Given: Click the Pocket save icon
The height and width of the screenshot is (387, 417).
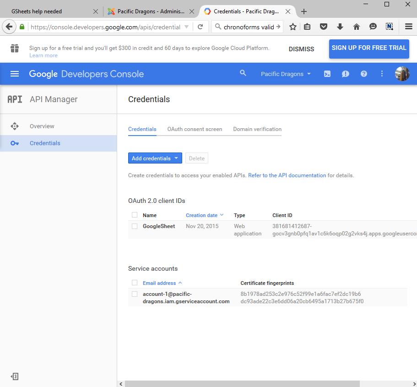Looking at the screenshot, I should tap(323, 27).
